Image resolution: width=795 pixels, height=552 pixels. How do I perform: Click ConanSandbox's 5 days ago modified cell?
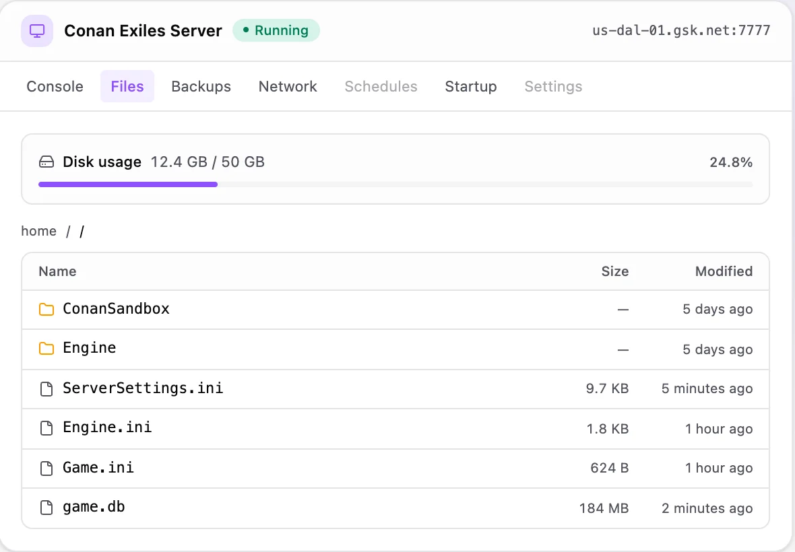tap(718, 310)
